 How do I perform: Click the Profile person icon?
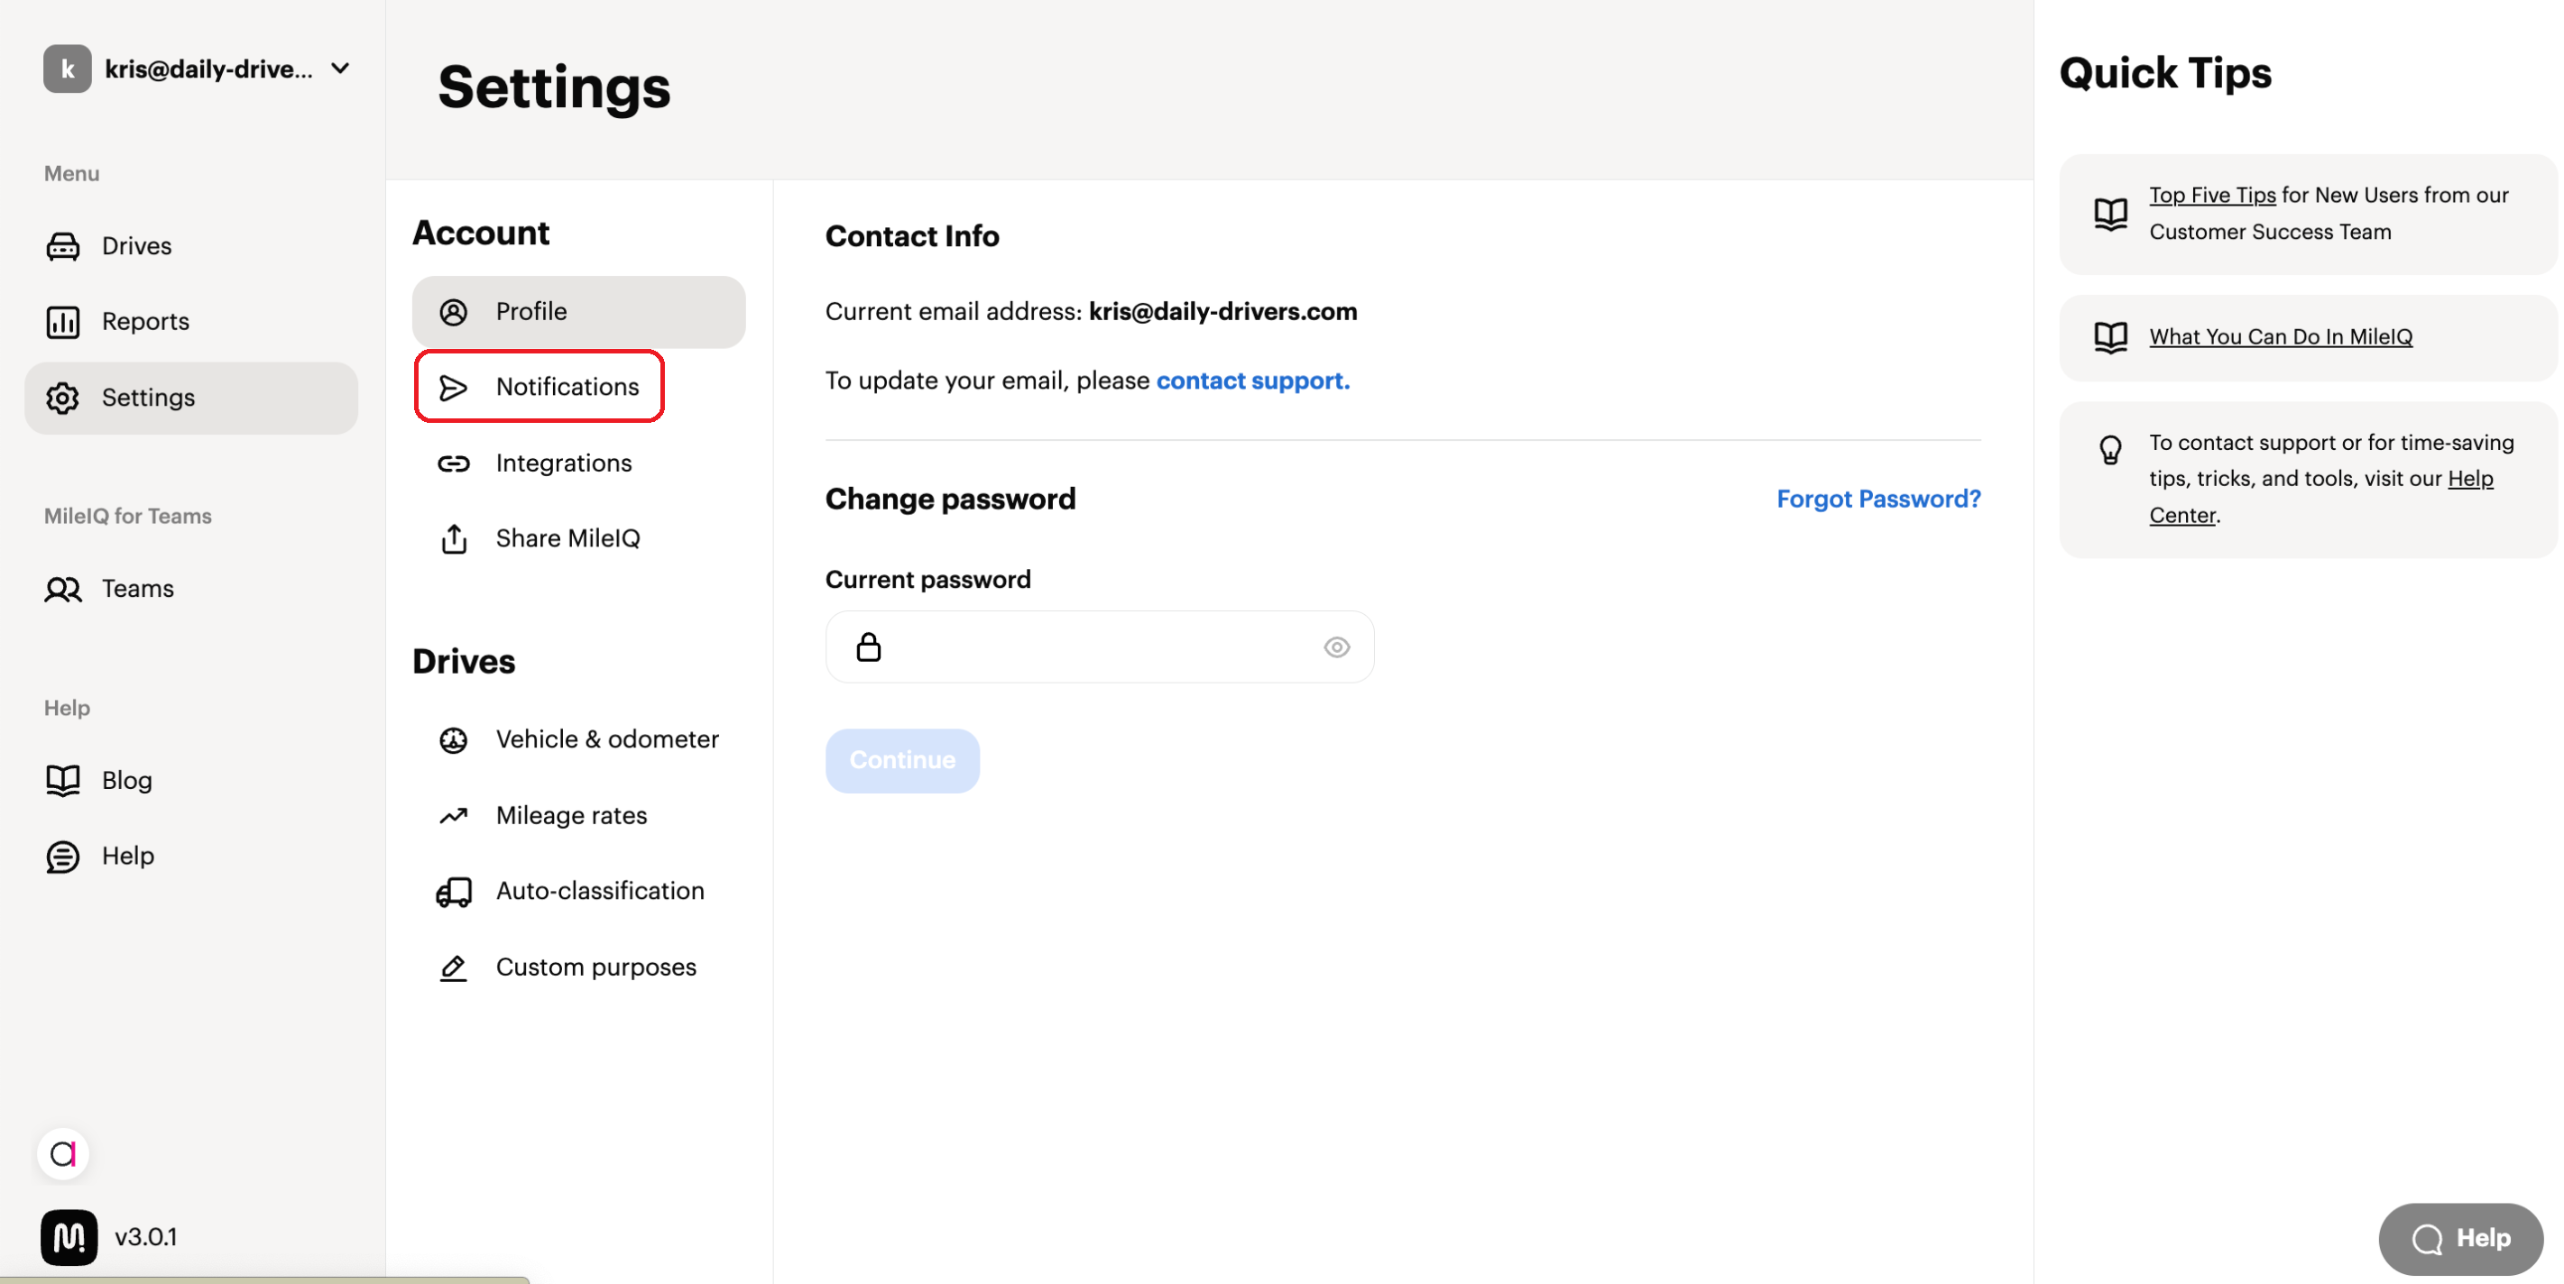tap(453, 312)
